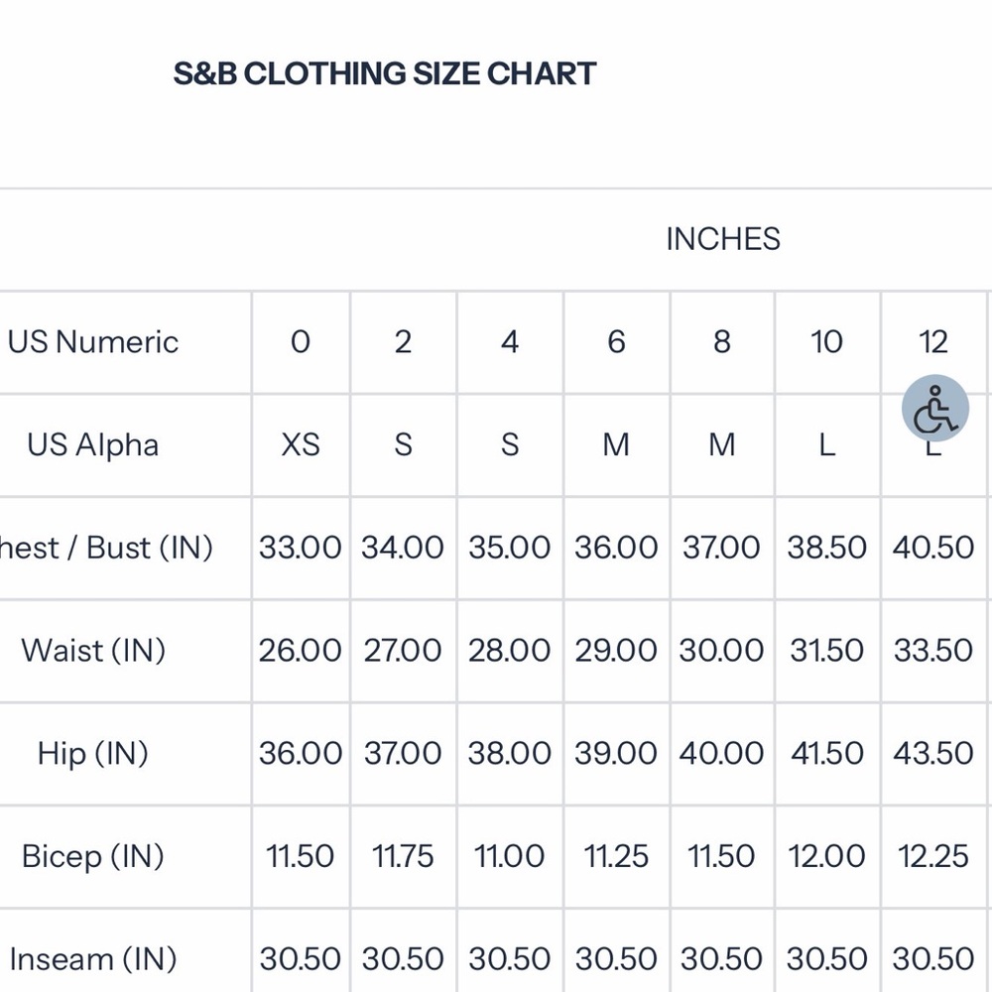The width and height of the screenshot is (992, 992).
Task: Click the 31.50 waist value
Action: 827,651
